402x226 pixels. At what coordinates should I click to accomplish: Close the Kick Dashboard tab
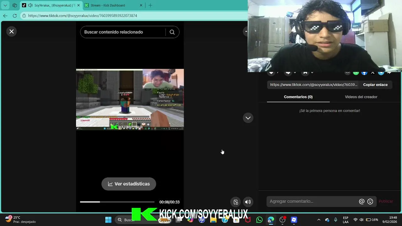coord(141,5)
